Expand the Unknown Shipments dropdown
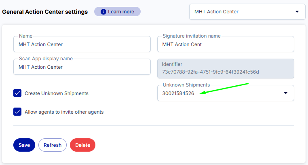The width and height of the screenshot is (308, 165). pyautogui.click(x=226, y=93)
